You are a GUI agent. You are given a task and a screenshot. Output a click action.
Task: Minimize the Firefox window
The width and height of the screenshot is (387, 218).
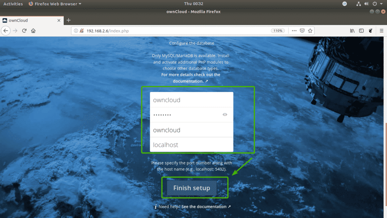372,12
